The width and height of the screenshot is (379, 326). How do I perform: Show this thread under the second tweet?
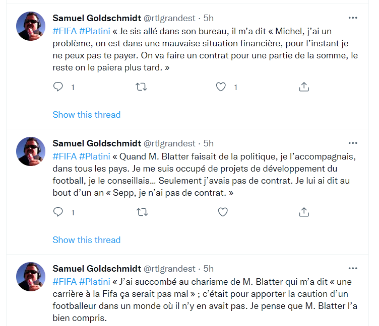point(87,240)
